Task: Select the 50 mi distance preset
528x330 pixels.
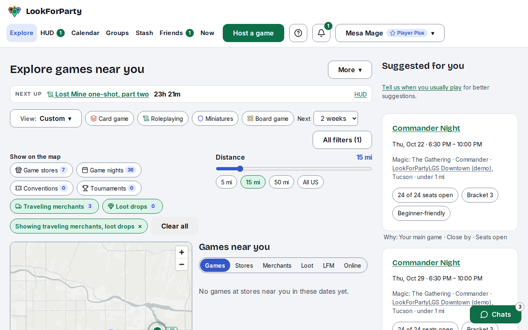Action: [281, 182]
